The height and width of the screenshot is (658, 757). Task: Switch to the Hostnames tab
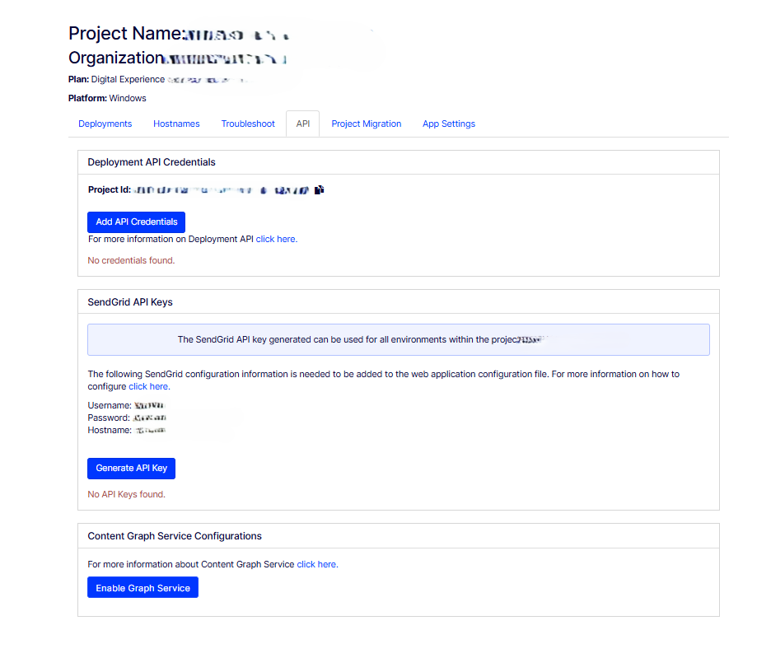click(176, 124)
